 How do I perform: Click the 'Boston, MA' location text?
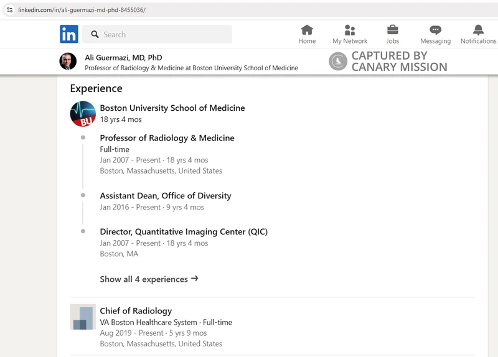click(x=119, y=254)
